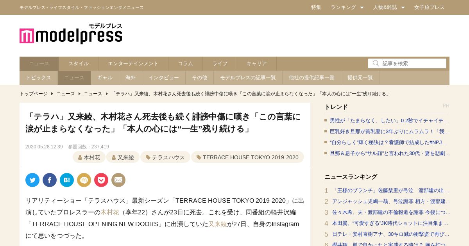Open first ニュース breadcrumb link

pyautogui.click(x=66, y=94)
